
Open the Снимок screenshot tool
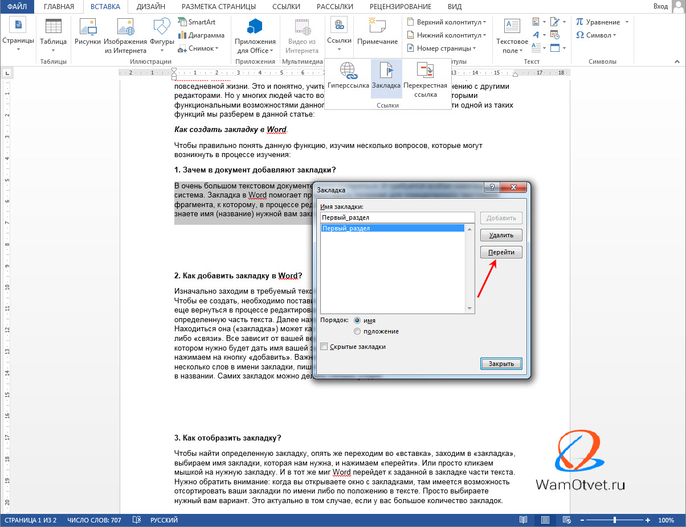pyautogui.click(x=198, y=48)
